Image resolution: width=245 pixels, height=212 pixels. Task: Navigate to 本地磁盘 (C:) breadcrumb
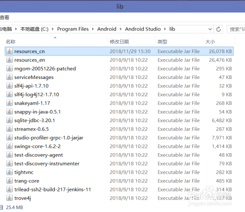[34, 29]
